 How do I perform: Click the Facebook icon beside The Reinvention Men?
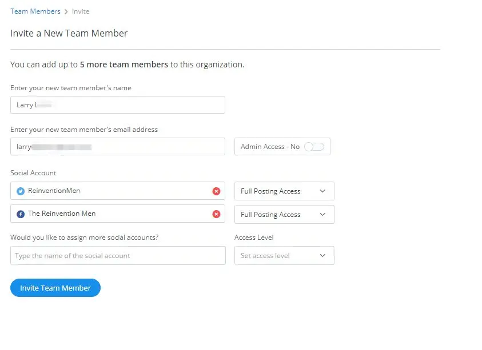(x=21, y=214)
